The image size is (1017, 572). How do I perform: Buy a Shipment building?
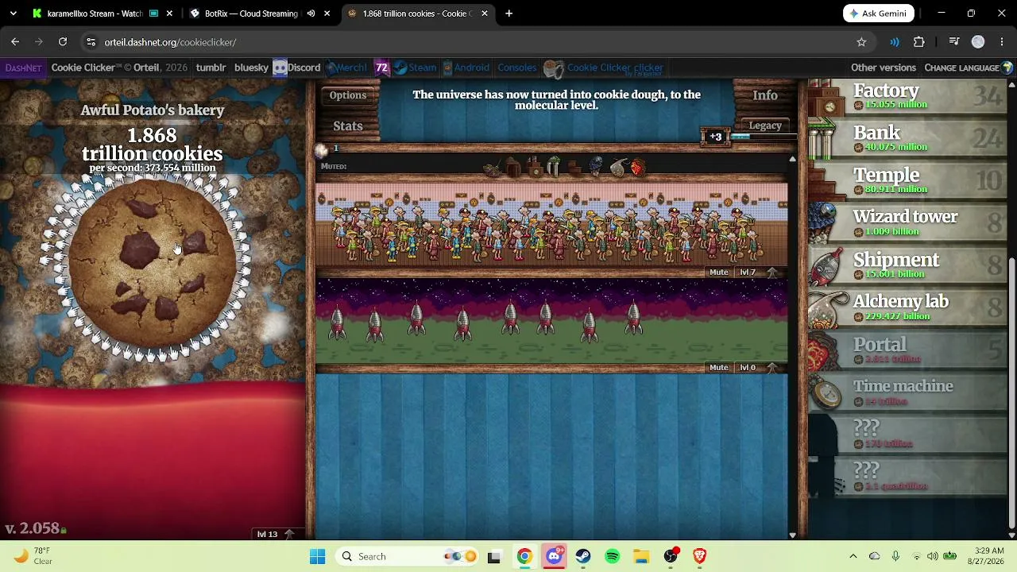click(907, 265)
